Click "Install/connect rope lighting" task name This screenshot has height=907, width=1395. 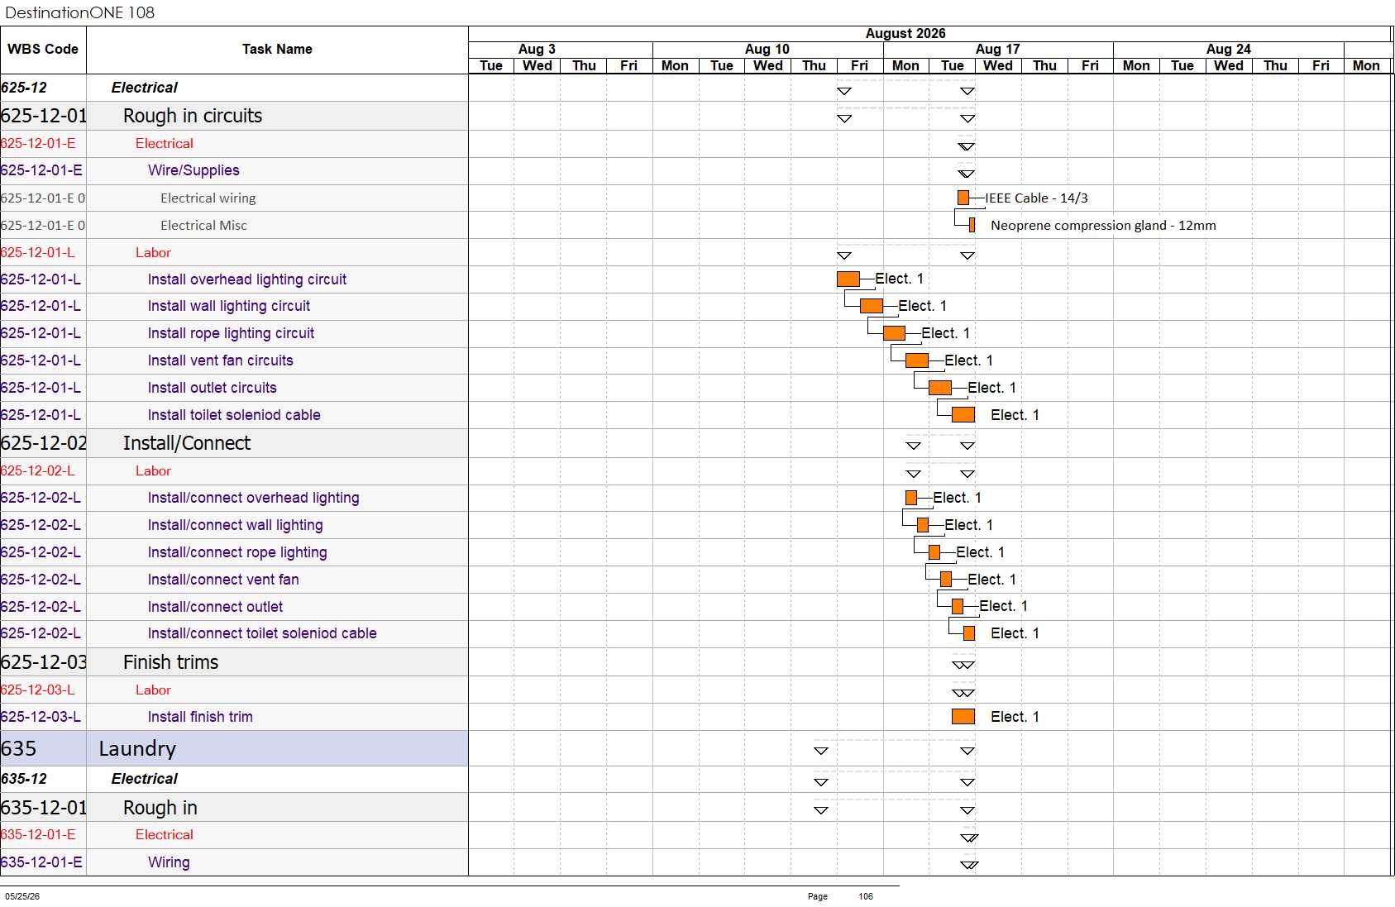[x=237, y=552]
